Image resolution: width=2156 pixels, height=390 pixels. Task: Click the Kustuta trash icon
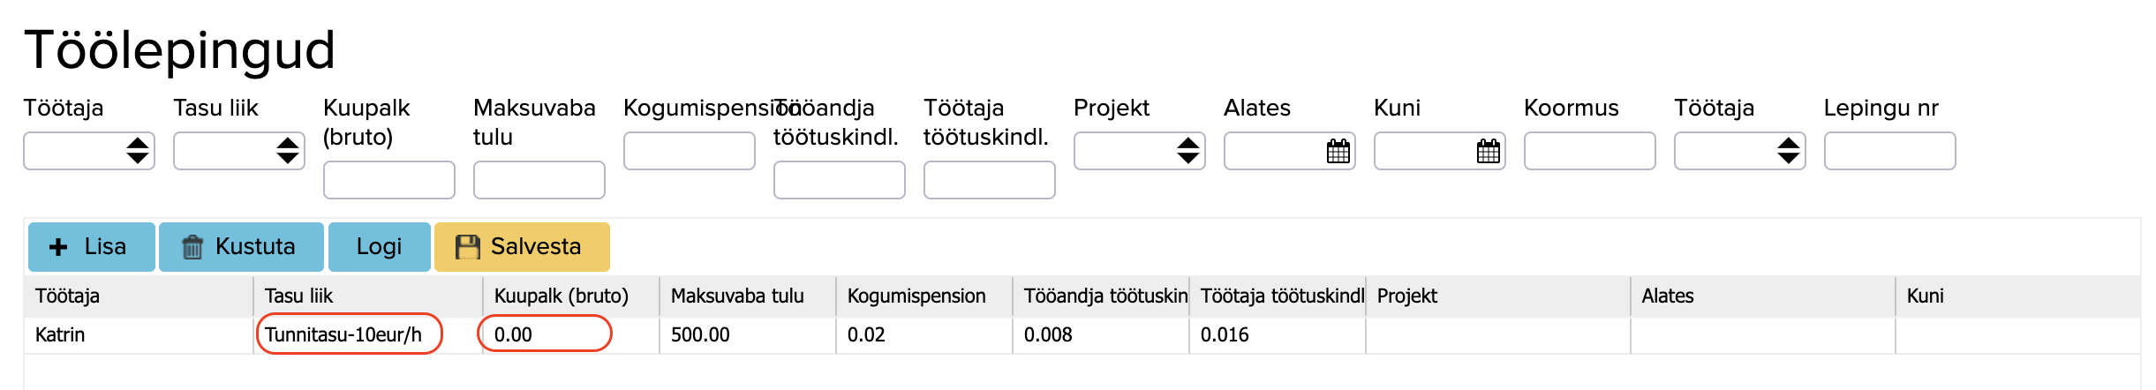click(x=192, y=247)
